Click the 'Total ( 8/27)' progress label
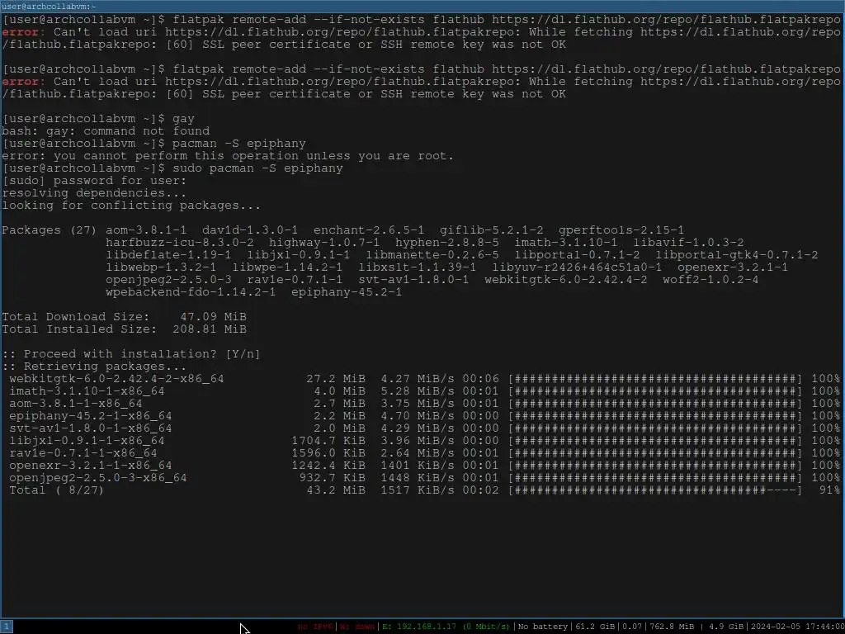Viewport: 845px width, 634px height. tap(56, 490)
